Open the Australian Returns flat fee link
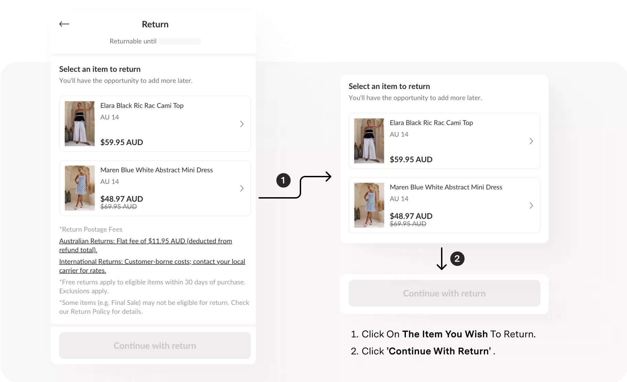Image resolution: width=627 pixels, height=382 pixels. click(145, 245)
